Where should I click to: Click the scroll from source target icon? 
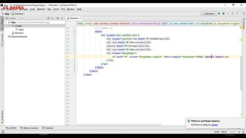[48, 18]
